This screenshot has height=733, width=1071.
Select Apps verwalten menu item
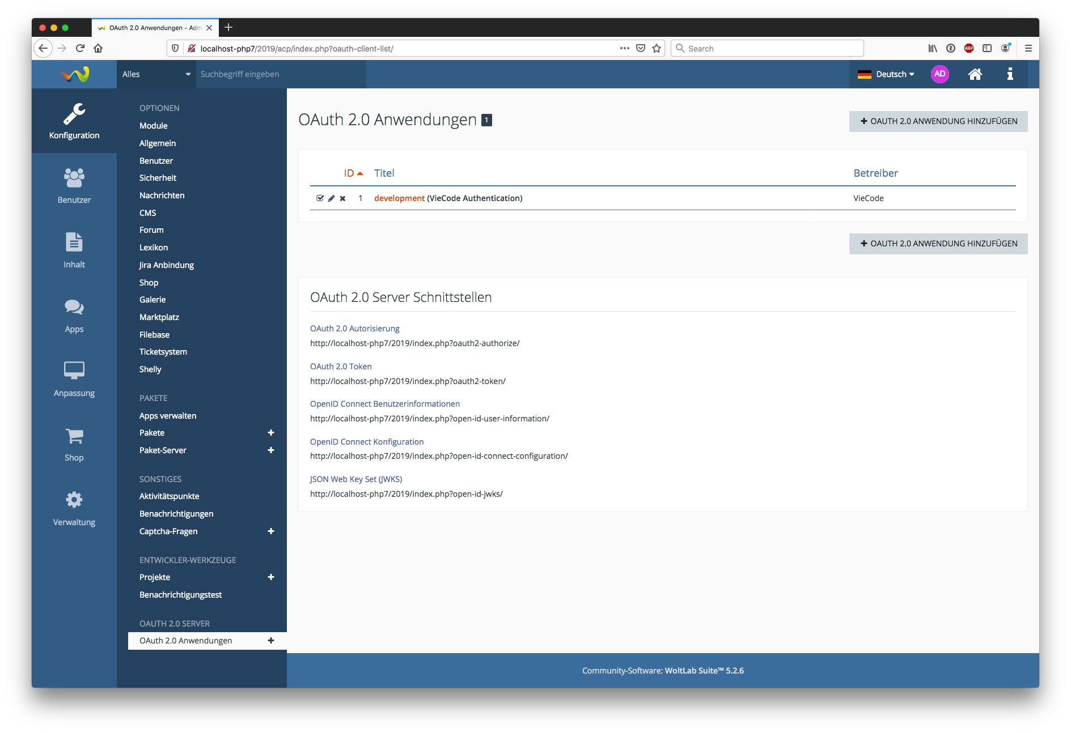tap(168, 416)
